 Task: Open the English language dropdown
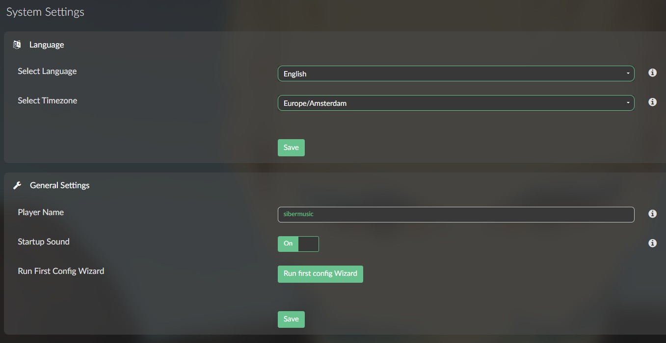(x=455, y=73)
